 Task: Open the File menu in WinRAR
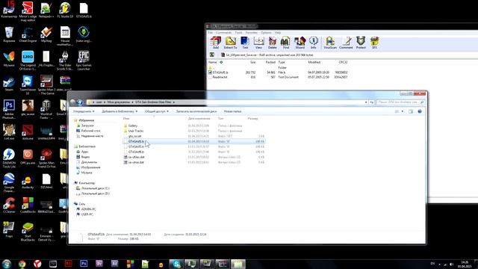click(x=211, y=33)
